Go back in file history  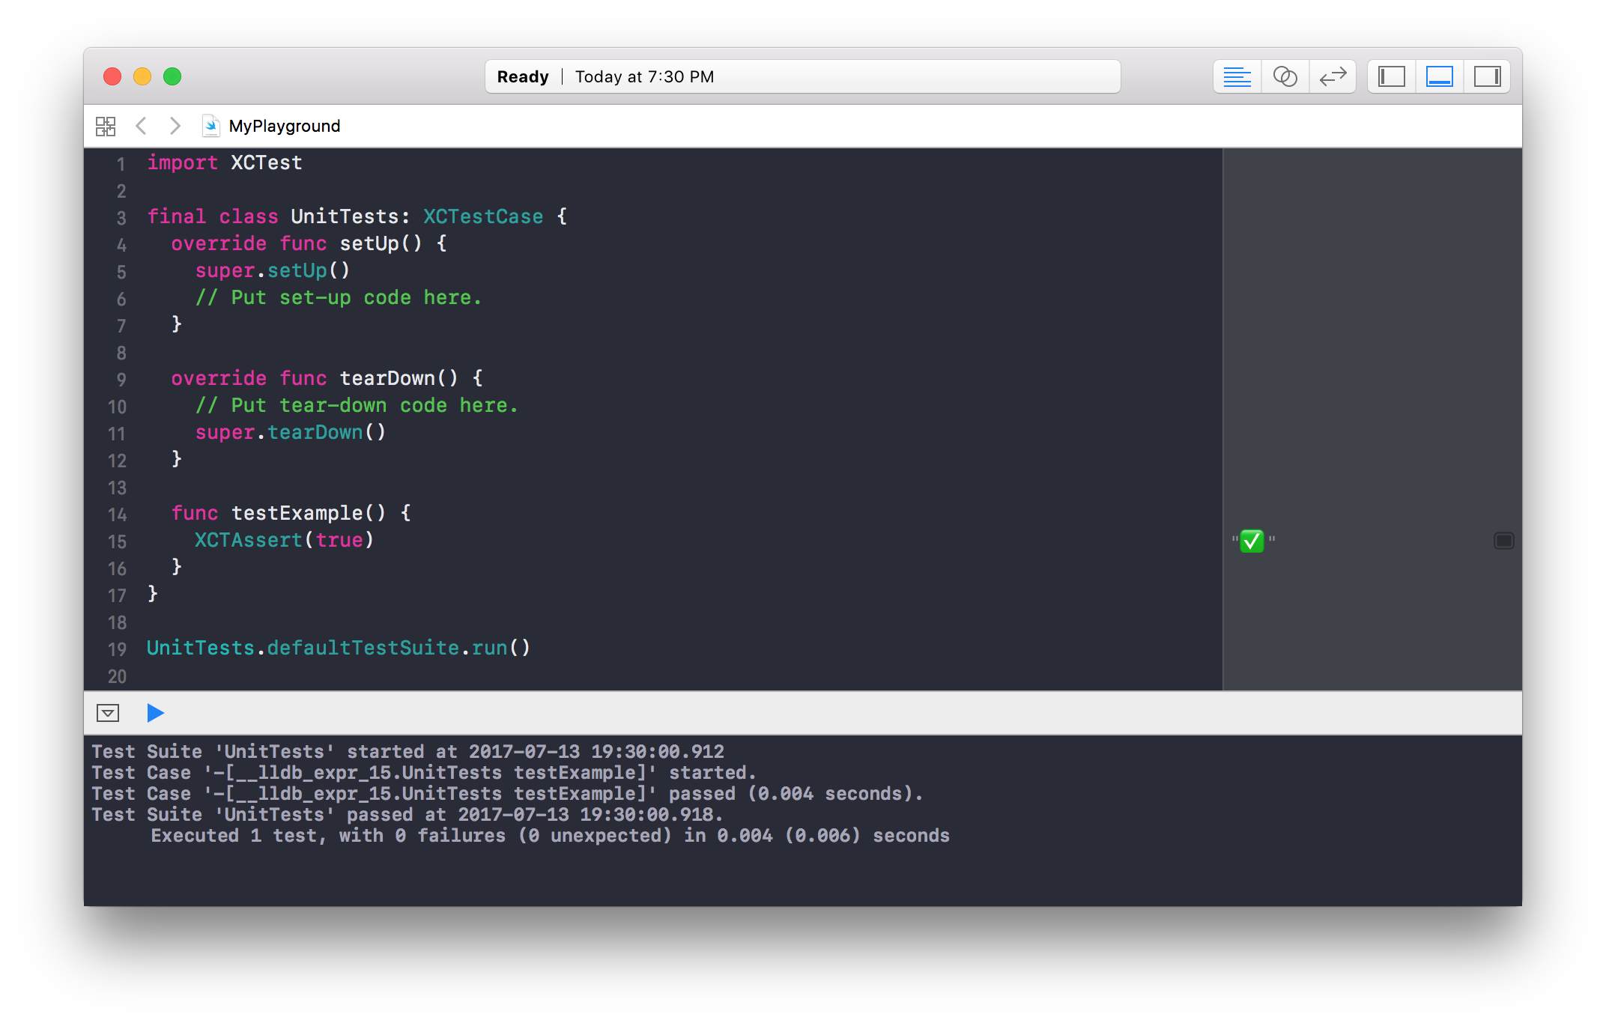[x=141, y=126]
